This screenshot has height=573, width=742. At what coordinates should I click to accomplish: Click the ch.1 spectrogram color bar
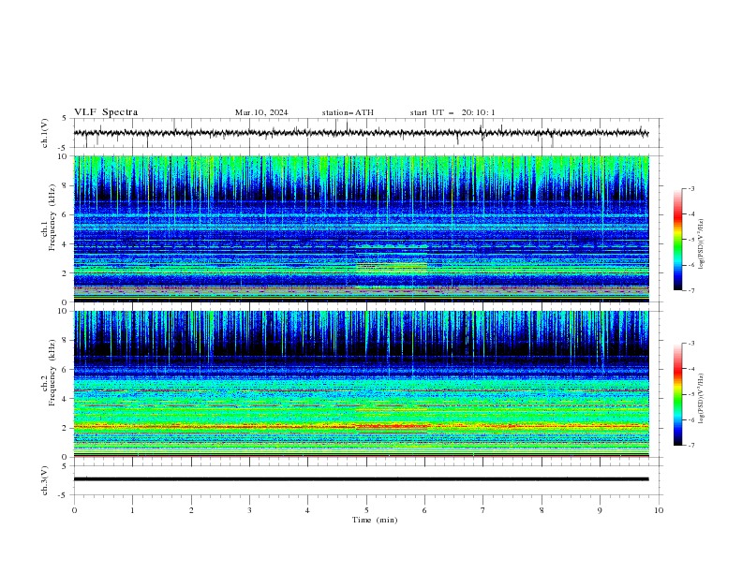coord(678,240)
